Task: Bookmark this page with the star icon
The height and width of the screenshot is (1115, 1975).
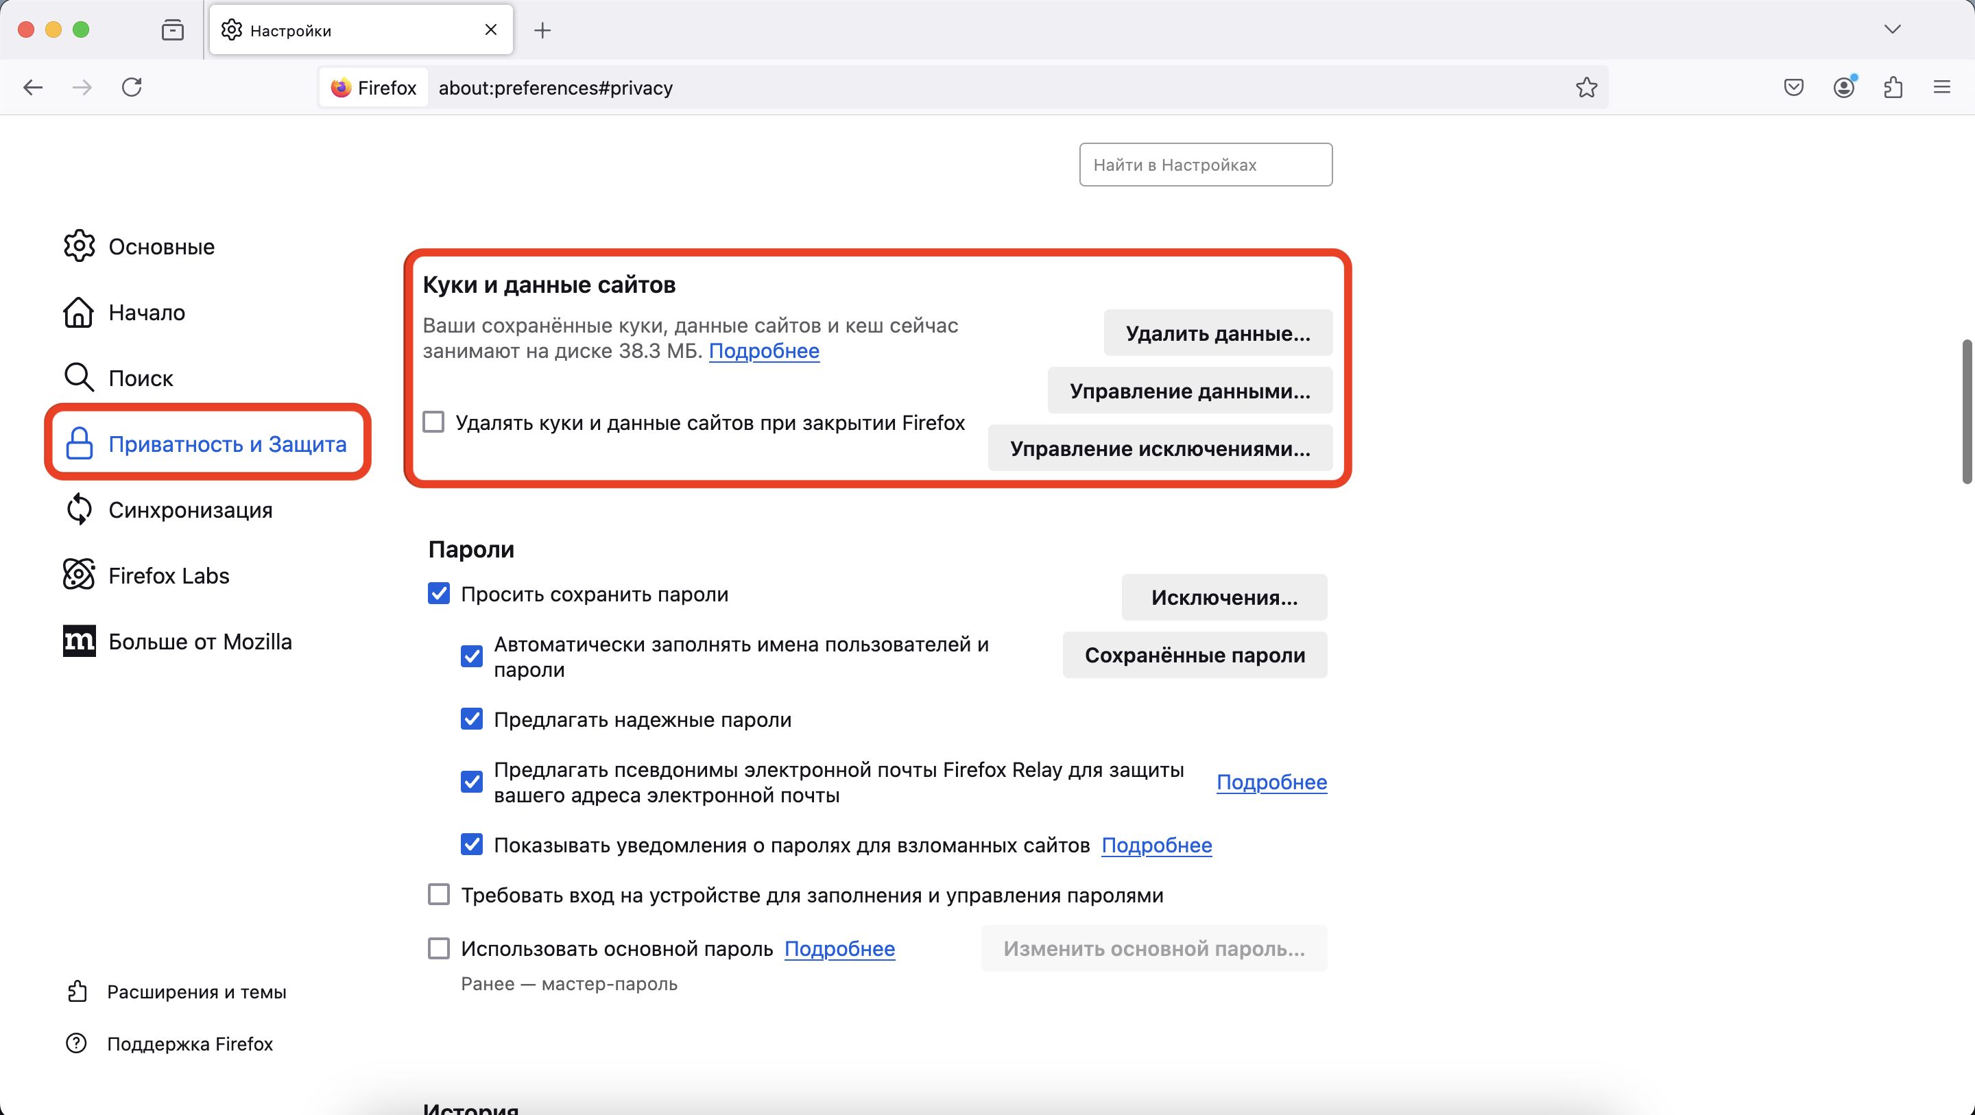Action: pos(1586,87)
